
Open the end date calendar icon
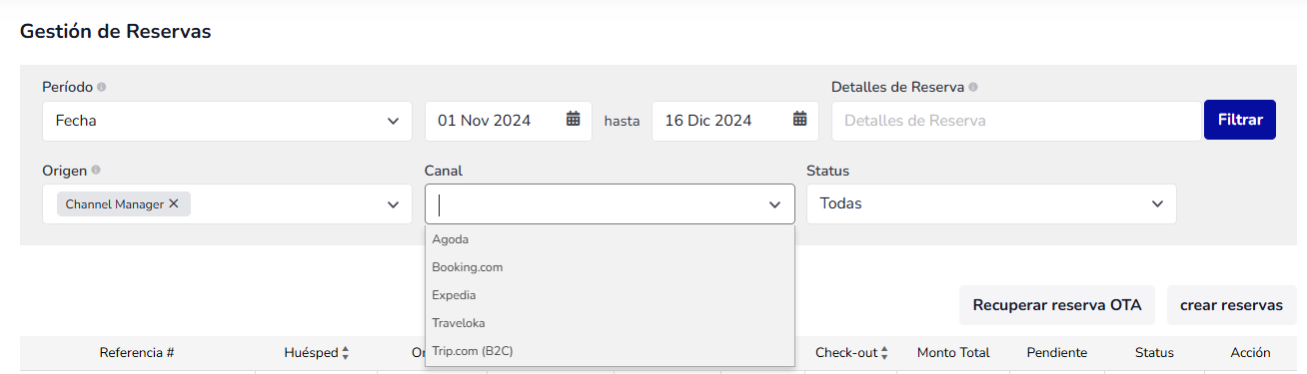(799, 120)
